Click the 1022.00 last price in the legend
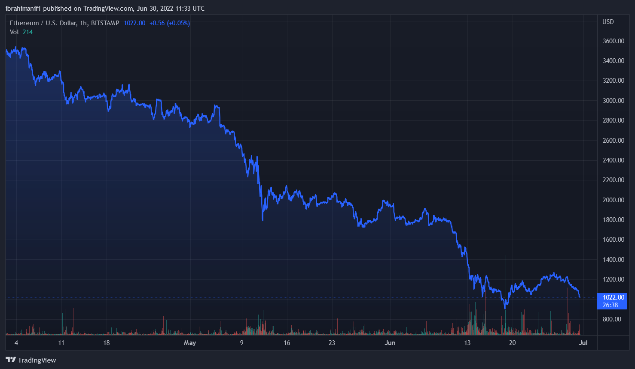635x369 pixels. (x=134, y=23)
